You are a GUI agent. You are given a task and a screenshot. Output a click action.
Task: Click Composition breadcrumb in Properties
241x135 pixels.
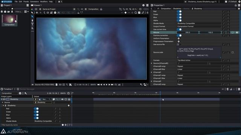[x=166, y=9]
